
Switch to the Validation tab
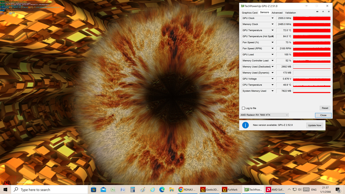pos(290,13)
